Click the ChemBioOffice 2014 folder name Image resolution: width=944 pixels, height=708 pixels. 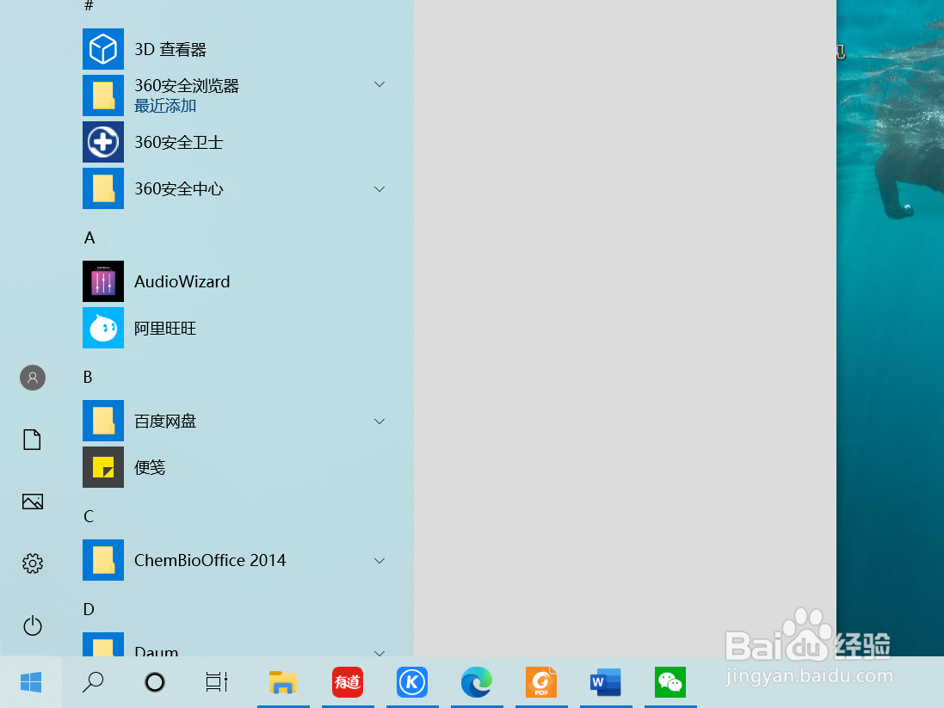point(210,560)
